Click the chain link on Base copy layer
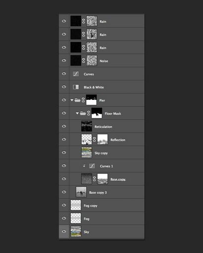Screen dimensions: 203x253 94,179
